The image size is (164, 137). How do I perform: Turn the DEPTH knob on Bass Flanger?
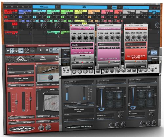tap(85, 38)
